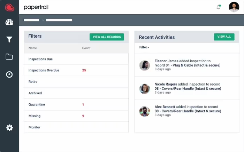Click Eleanor James's avatar thumbnail
Image resolution: width=244 pixels, height=152 pixels.
pos(145,65)
